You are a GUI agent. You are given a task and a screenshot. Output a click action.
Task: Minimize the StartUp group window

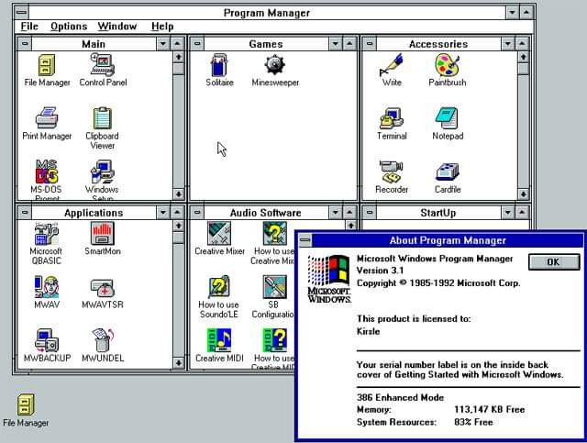tap(507, 212)
